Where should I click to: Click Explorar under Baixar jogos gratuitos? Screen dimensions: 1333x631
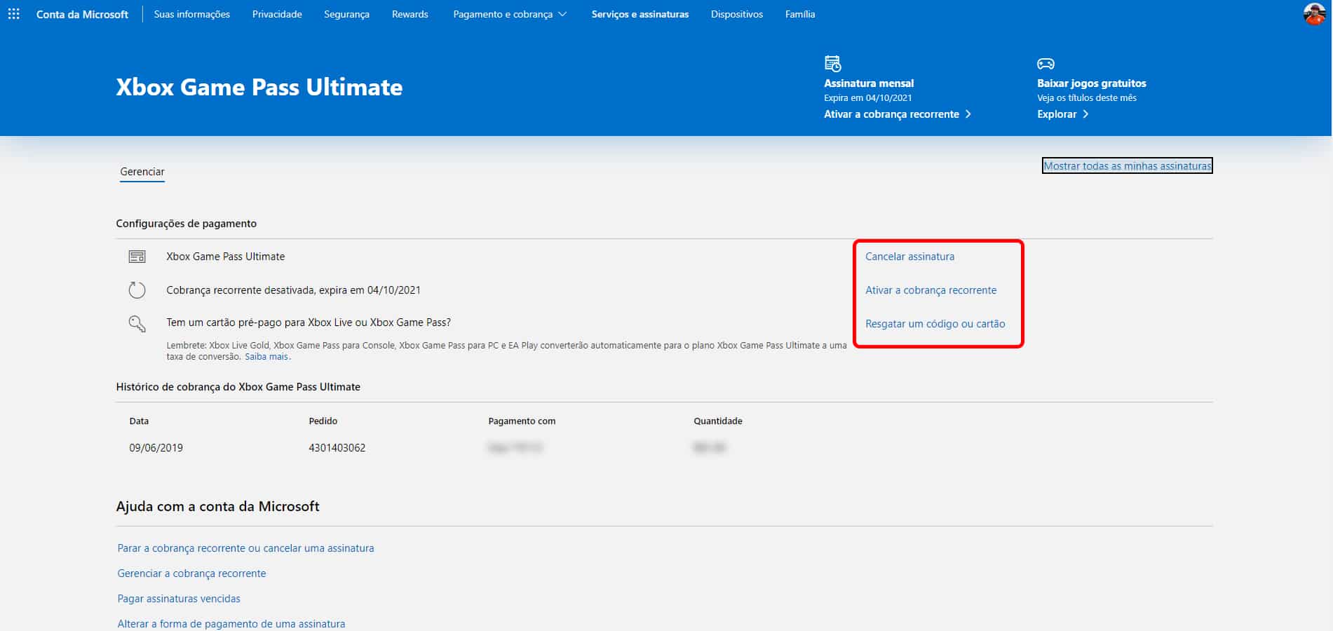coord(1057,114)
